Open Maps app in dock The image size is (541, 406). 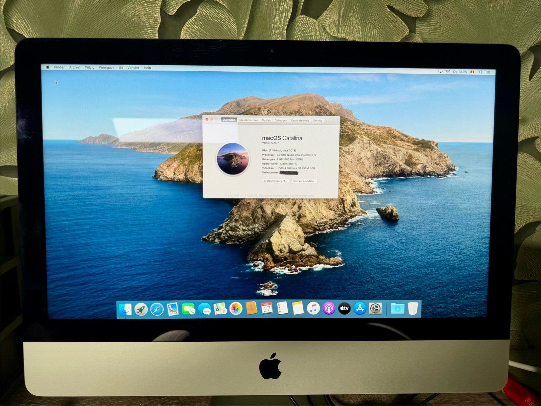220,309
